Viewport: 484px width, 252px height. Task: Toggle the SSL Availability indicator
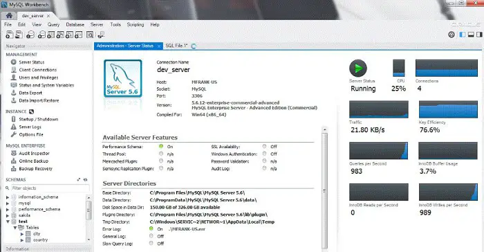pos(265,146)
